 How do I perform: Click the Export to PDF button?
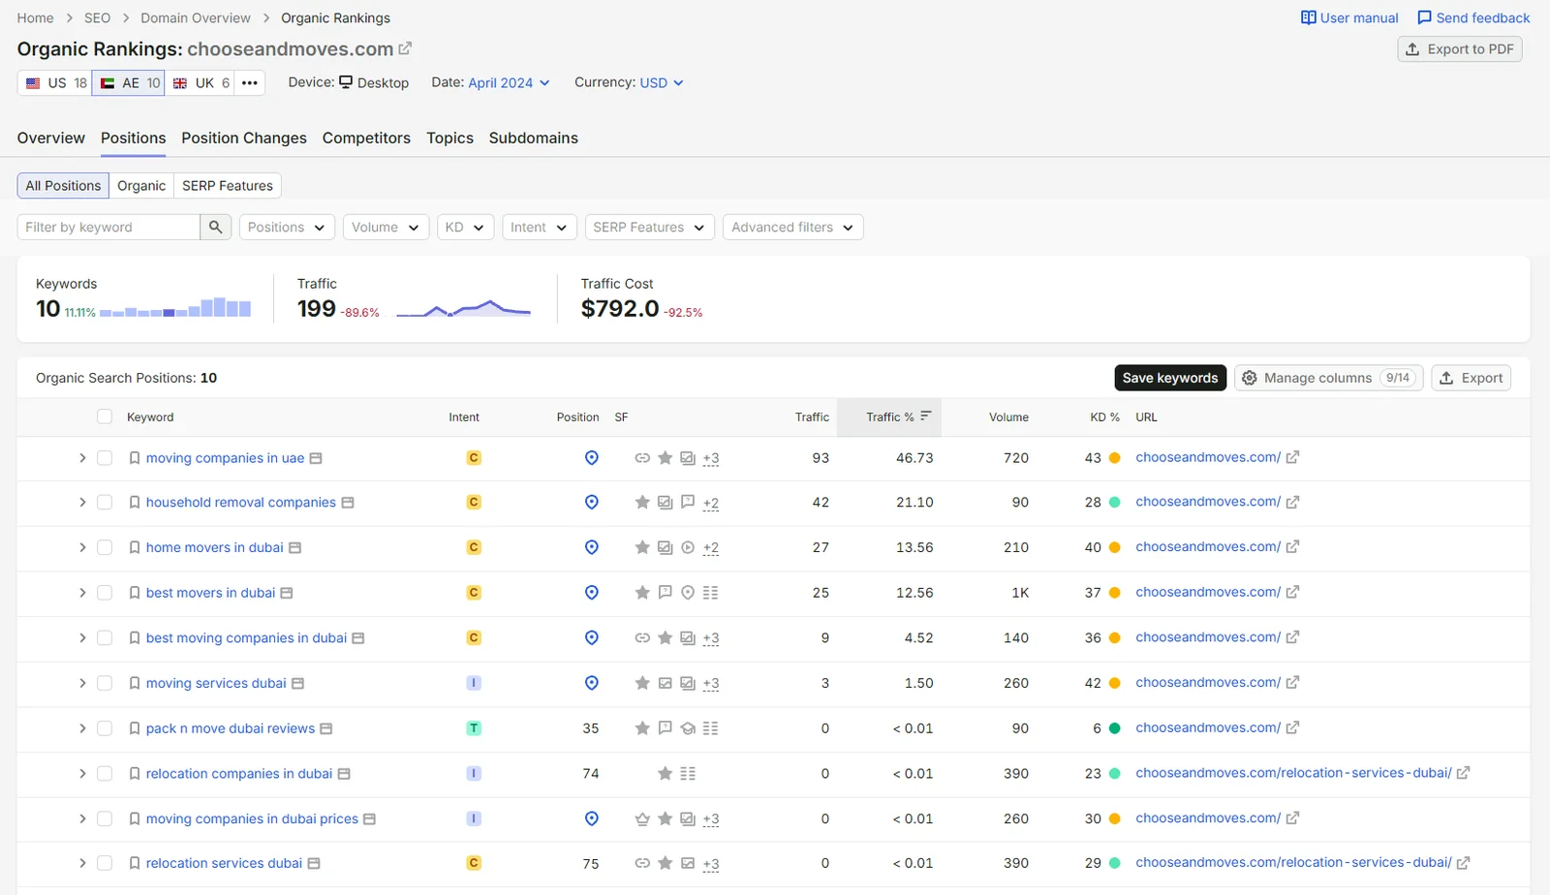(x=1460, y=49)
